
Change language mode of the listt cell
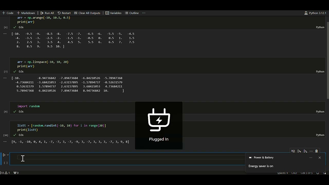tap(320, 135)
